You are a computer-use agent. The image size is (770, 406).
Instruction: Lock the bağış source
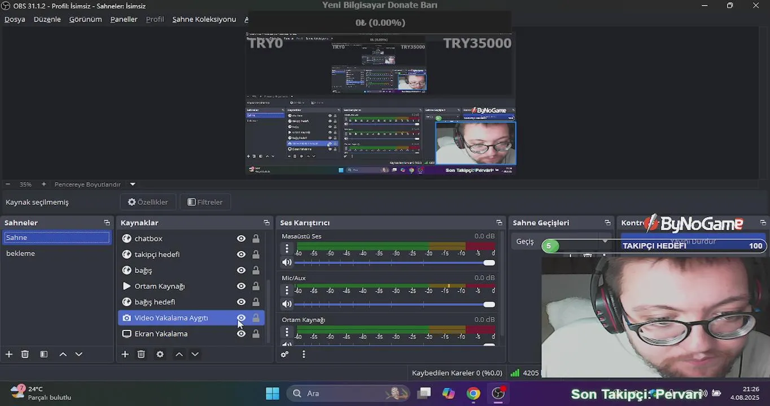[x=256, y=270]
